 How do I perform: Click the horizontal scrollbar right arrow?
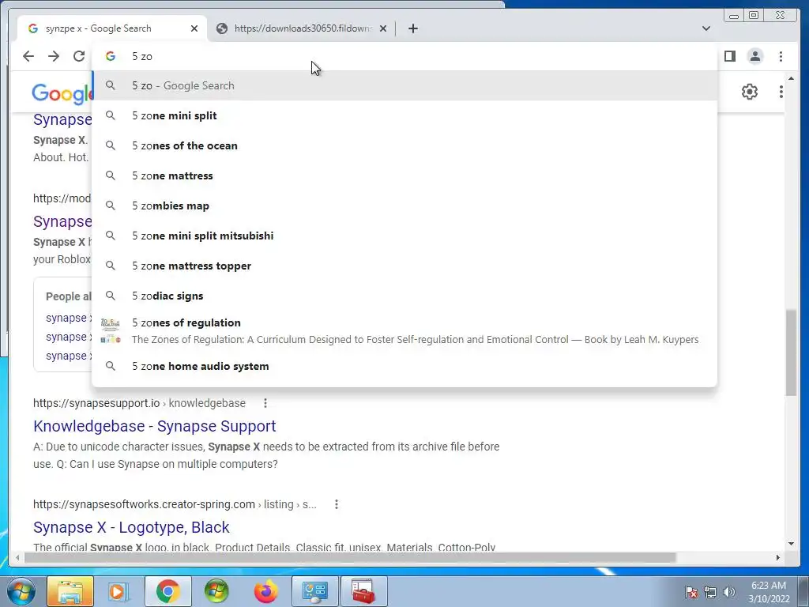[x=778, y=557]
